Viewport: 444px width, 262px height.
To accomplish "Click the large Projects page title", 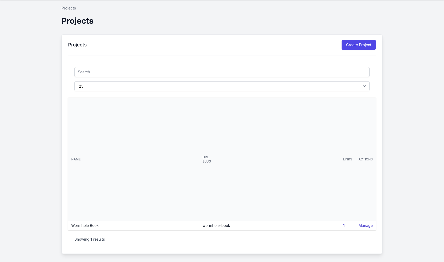I will point(77,21).
